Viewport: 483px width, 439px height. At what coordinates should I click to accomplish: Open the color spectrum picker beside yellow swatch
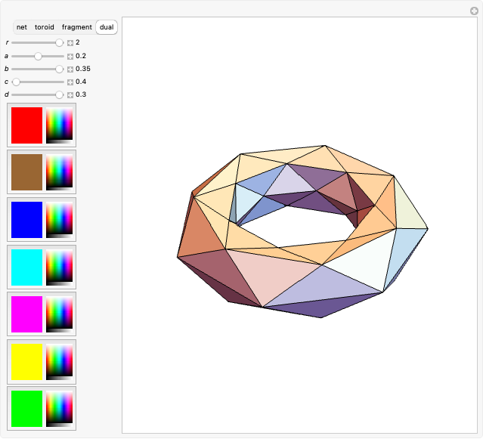click(59, 361)
